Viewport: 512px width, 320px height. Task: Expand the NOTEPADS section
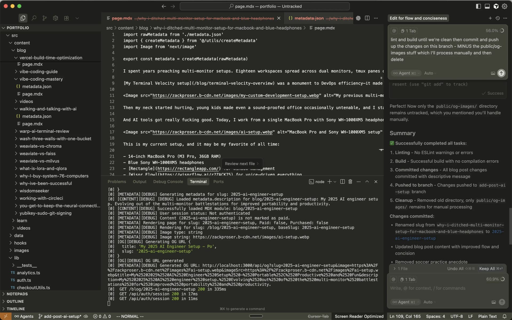[x=17, y=294]
